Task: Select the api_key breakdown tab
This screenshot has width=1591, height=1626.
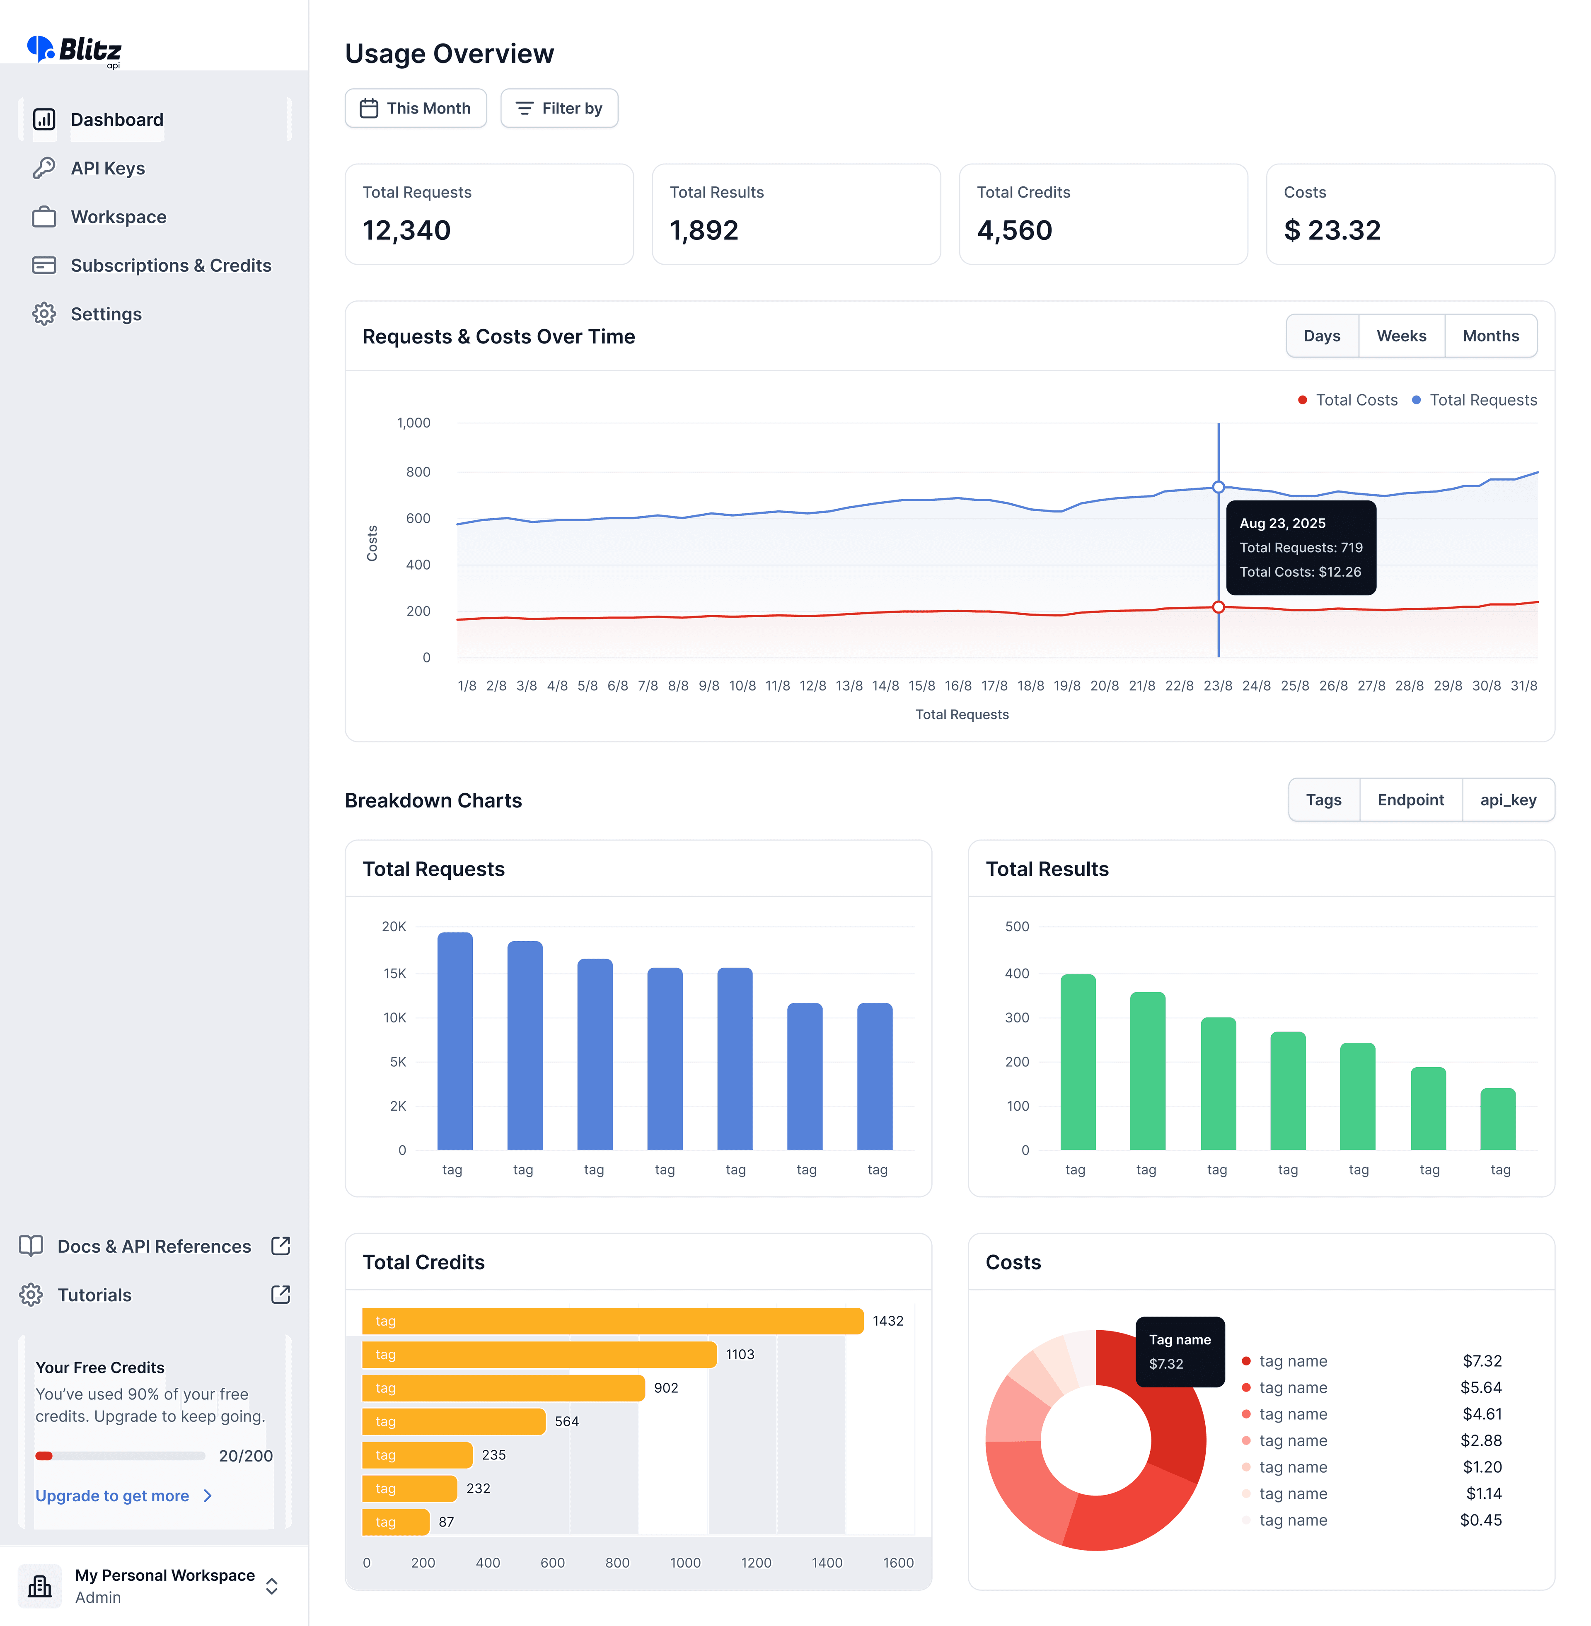Action: point(1507,800)
